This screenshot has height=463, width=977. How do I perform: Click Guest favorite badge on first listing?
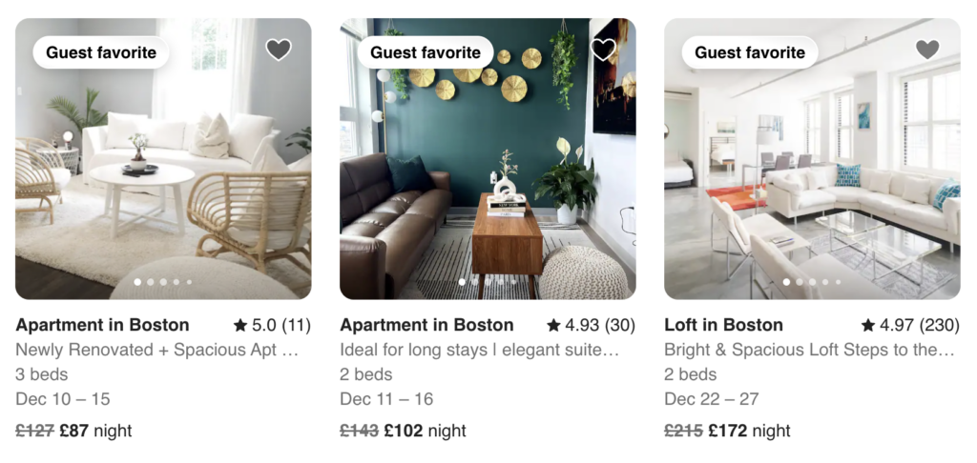[x=100, y=52]
